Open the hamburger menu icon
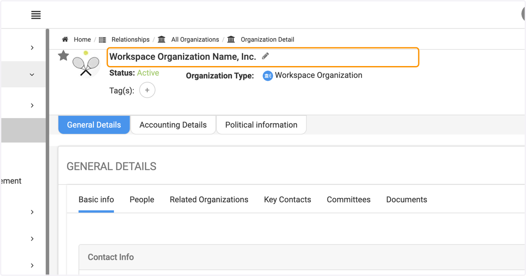The width and height of the screenshot is (526, 276). [x=36, y=15]
